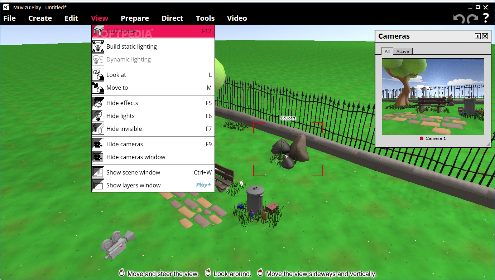495x280 pixels.
Task: Select Show layers window entry
Action: (x=153, y=185)
